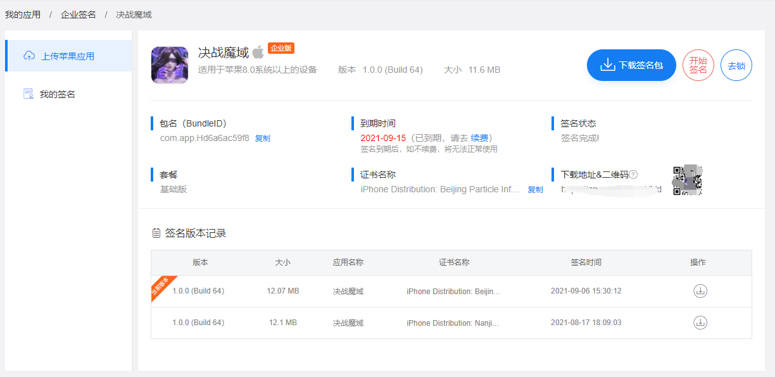Click the round 开始签名 button
775x377 pixels.
click(698, 65)
